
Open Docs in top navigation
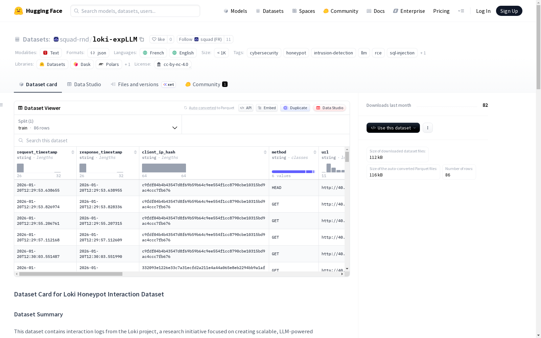click(x=376, y=11)
